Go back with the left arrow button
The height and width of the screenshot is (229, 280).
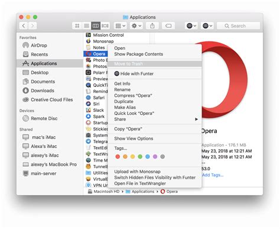(x=24, y=26)
